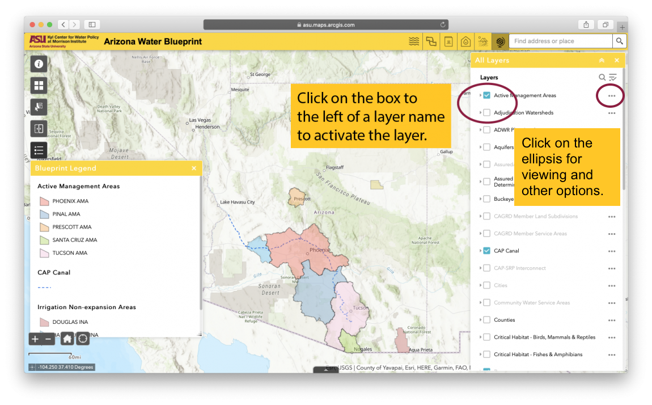The width and height of the screenshot is (652, 405).
Task: Expand the Counties layer
Action: [x=480, y=320]
